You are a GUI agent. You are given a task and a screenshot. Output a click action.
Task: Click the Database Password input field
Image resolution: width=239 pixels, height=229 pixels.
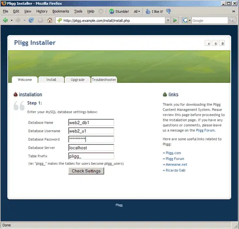pyautogui.click(x=91, y=139)
